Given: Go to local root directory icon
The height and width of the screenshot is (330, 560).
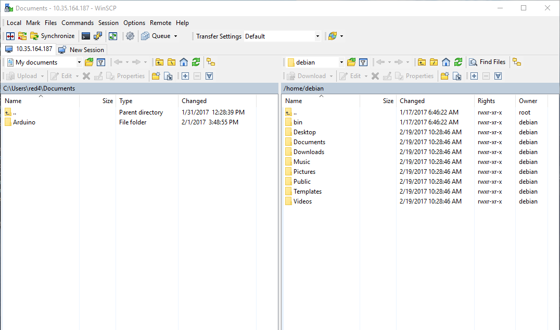Looking at the screenshot, I should (x=171, y=62).
